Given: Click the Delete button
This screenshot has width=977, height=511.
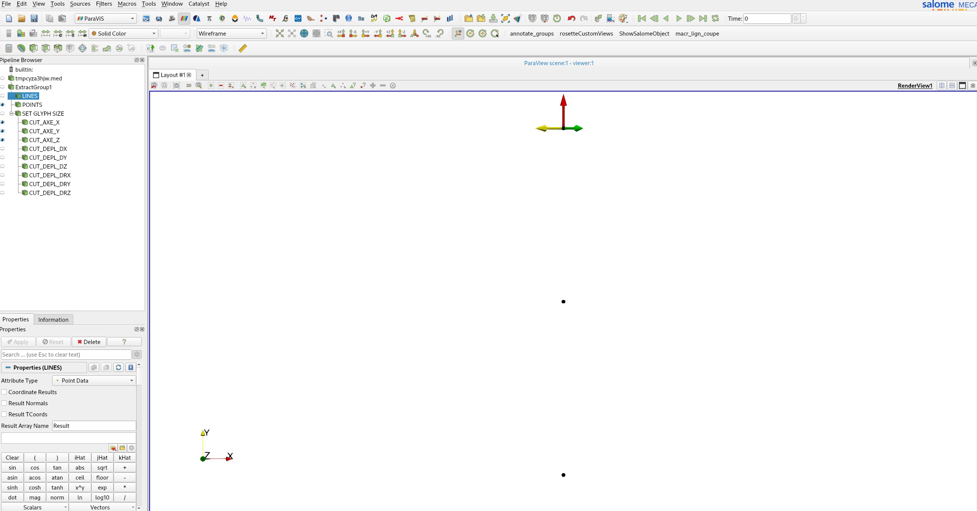Looking at the screenshot, I should point(89,342).
